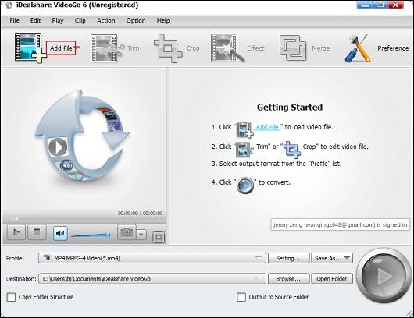Enable Output to Source Folder checkbox
414x318 pixels.
pos(241,297)
